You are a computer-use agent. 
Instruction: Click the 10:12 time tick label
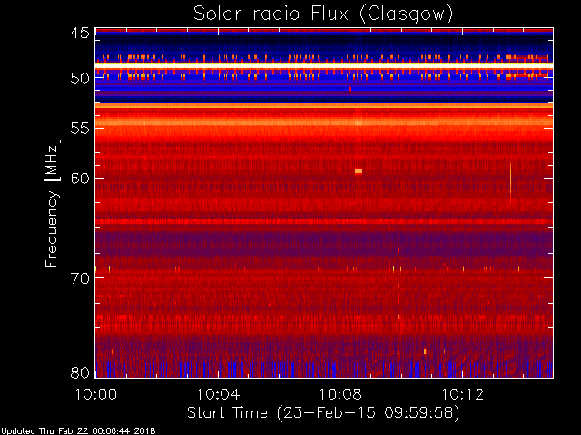coord(462,394)
